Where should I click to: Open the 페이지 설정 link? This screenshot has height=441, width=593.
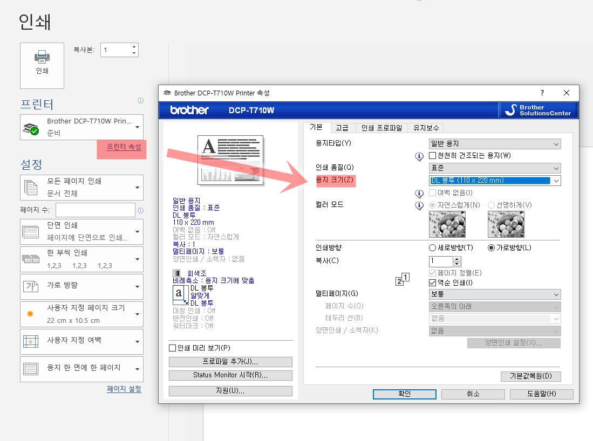coord(124,389)
